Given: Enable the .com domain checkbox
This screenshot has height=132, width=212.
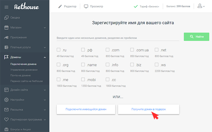Looking at the screenshot, I should (108, 50).
